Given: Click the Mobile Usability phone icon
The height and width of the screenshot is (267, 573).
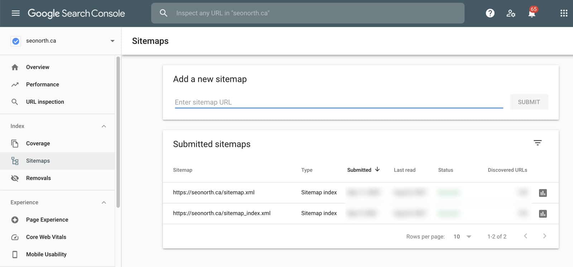Looking at the screenshot, I should 15,254.
